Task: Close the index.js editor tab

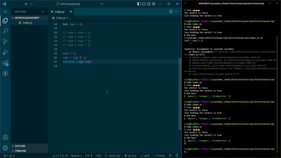Action: (71, 12)
